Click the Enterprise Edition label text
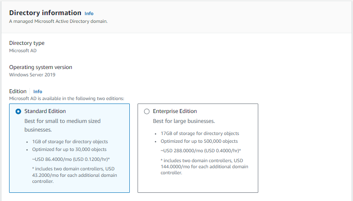353x201 pixels. pyautogui.click(x=175, y=111)
